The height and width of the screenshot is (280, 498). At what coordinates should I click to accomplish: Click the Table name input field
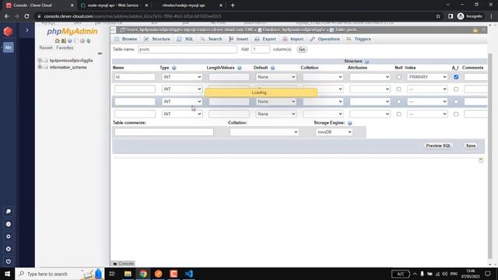pyautogui.click(x=188, y=50)
